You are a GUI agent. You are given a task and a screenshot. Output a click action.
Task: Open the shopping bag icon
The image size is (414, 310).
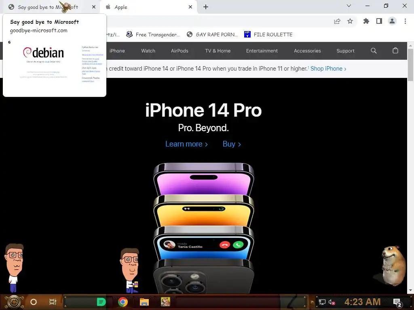pos(395,50)
